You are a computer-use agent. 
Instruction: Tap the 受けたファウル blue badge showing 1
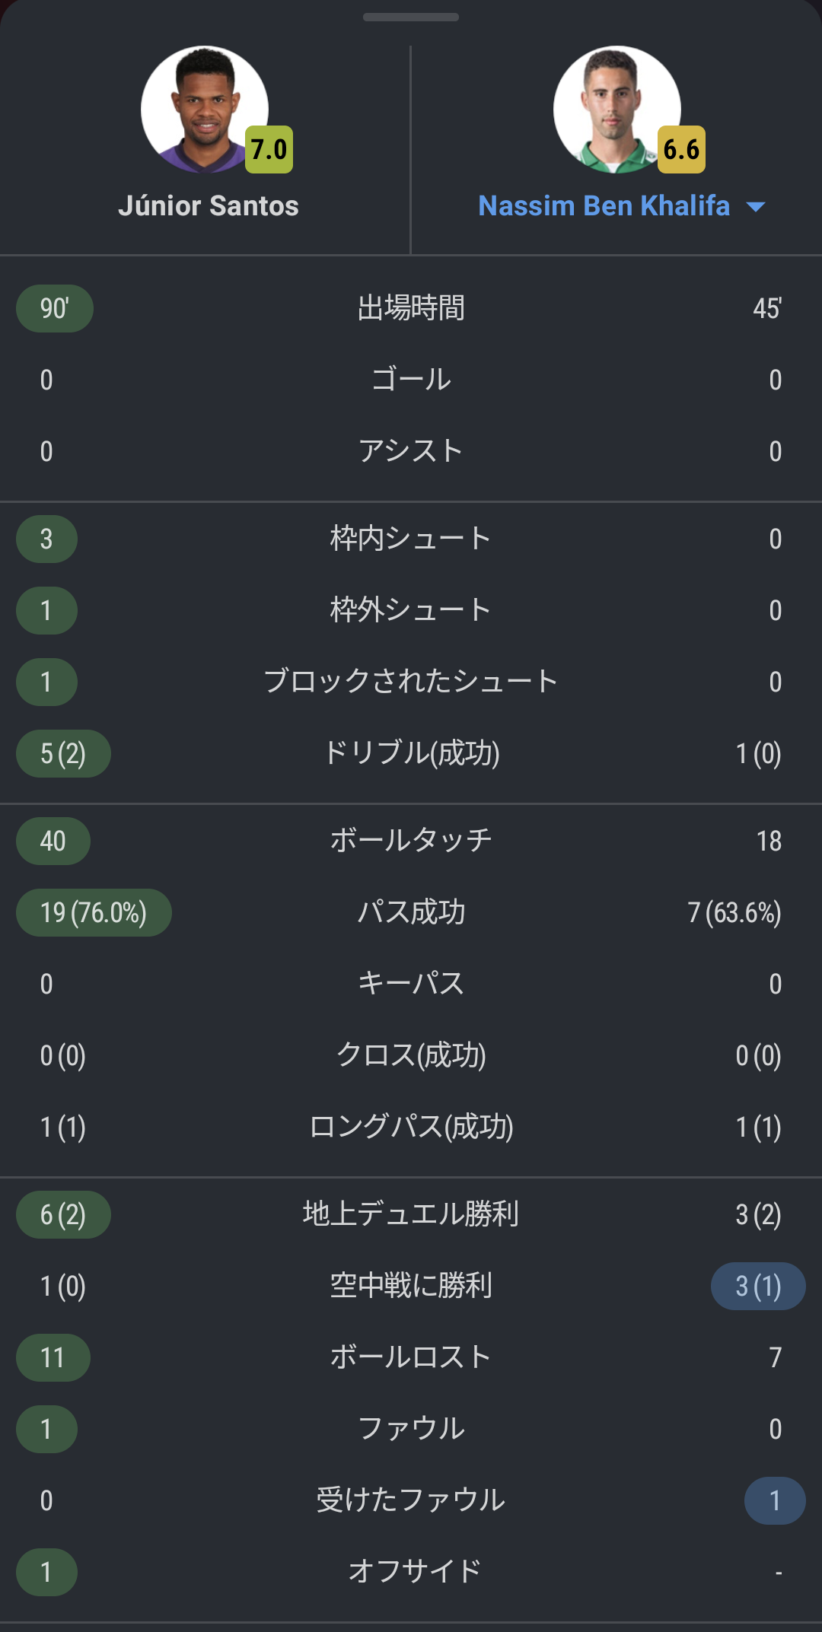point(775,1500)
